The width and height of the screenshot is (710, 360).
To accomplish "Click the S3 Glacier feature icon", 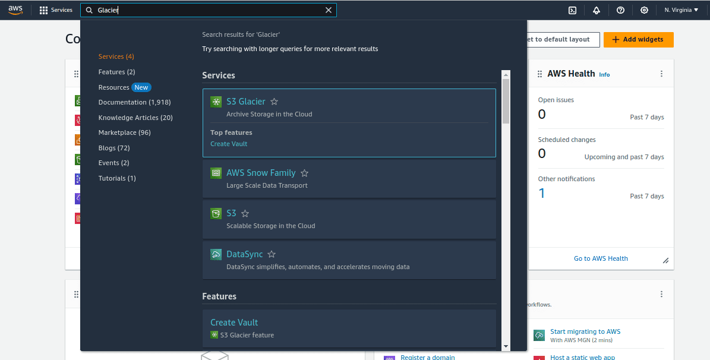I will point(214,335).
